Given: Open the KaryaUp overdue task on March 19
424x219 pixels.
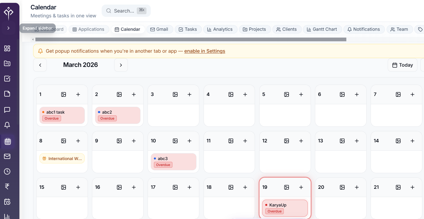Looking at the screenshot, I should [x=285, y=208].
